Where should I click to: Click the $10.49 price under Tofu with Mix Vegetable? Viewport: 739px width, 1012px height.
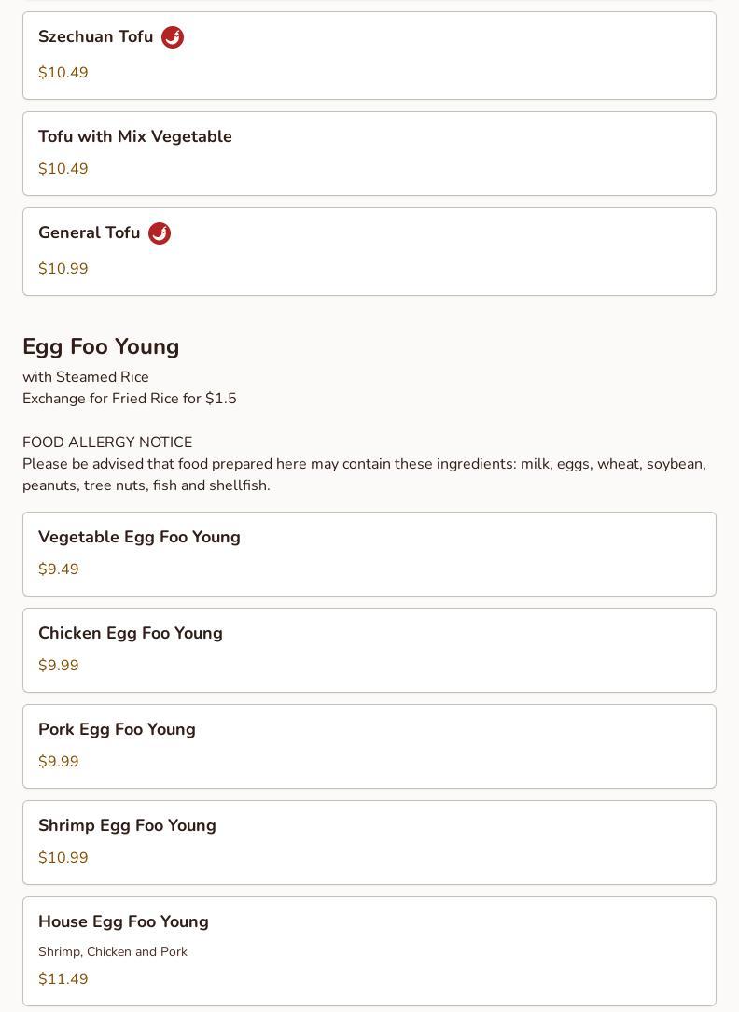63,169
